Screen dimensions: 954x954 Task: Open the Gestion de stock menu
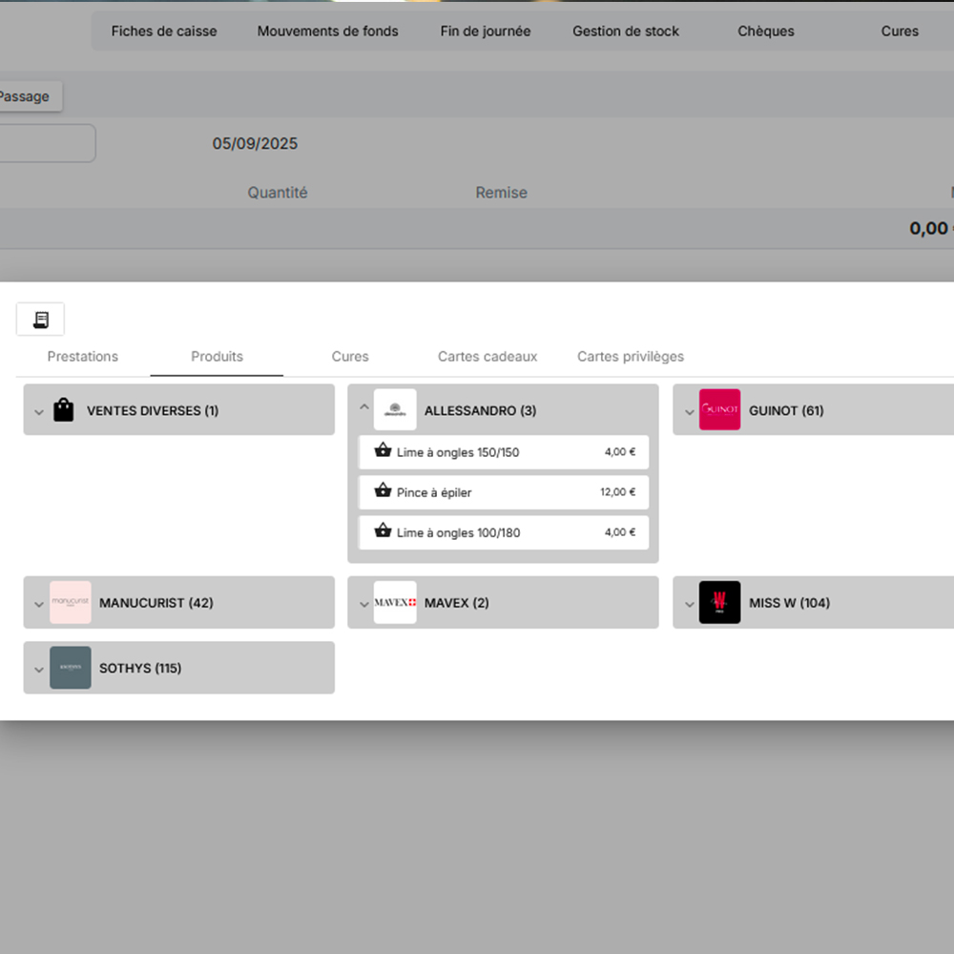(625, 31)
